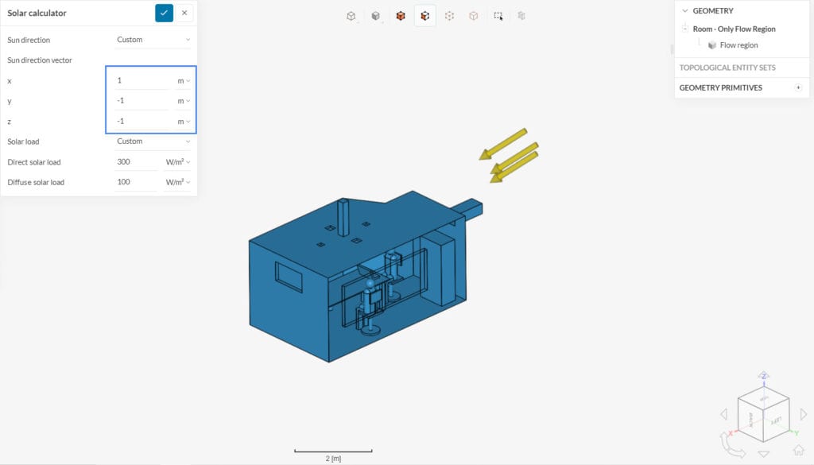The width and height of the screenshot is (814, 465).
Task: Close the Solar calculator panel
Action: [x=184, y=13]
